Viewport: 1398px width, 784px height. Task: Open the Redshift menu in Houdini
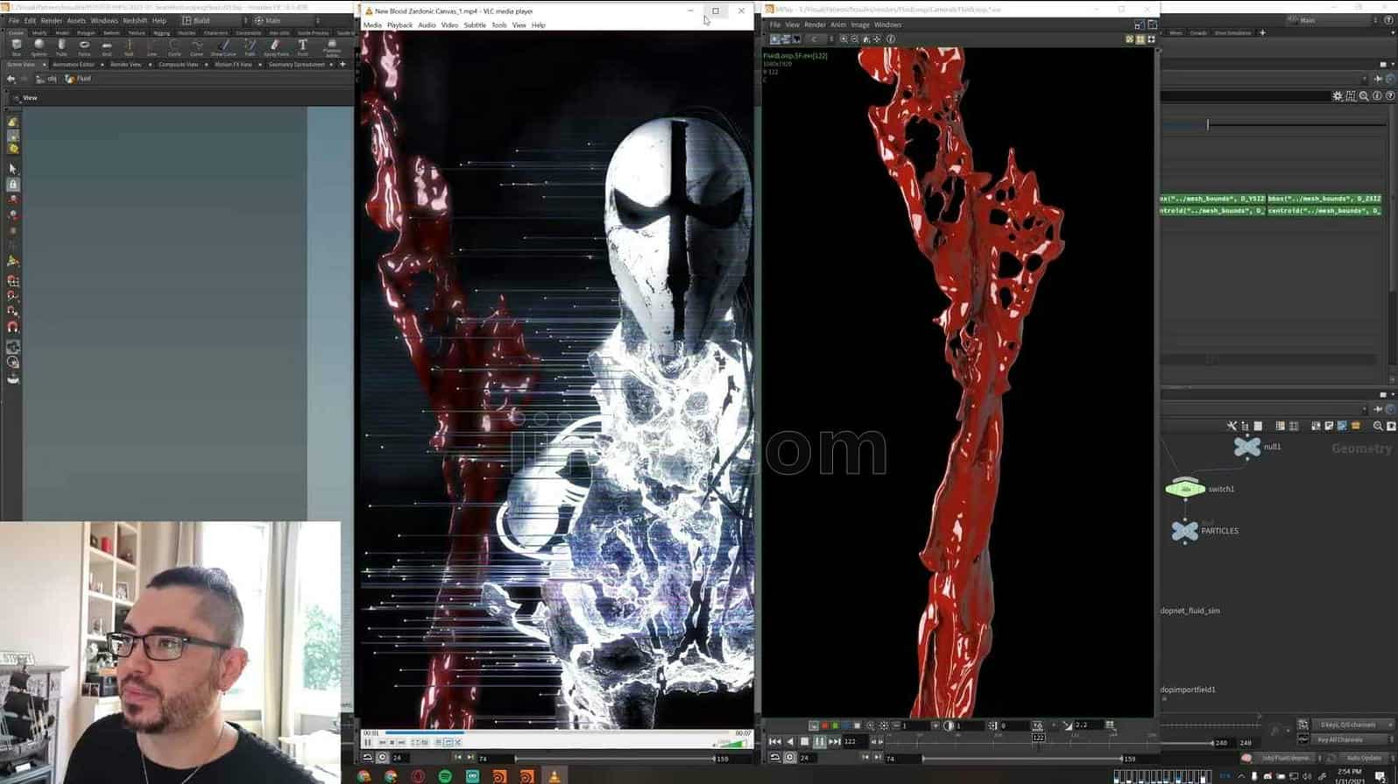(x=135, y=20)
